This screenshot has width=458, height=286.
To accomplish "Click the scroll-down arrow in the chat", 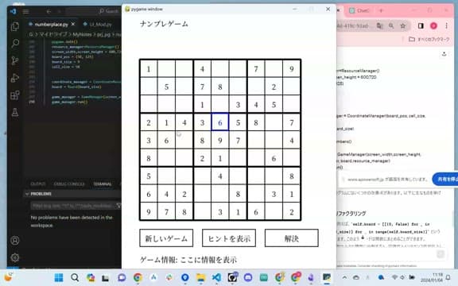I will pos(363,238).
